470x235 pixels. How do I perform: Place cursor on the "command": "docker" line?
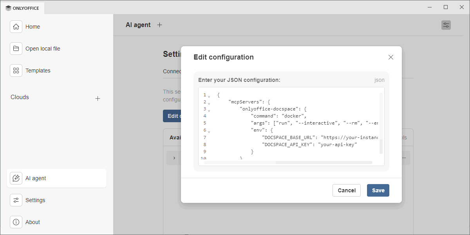pyautogui.click(x=278, y=116)
